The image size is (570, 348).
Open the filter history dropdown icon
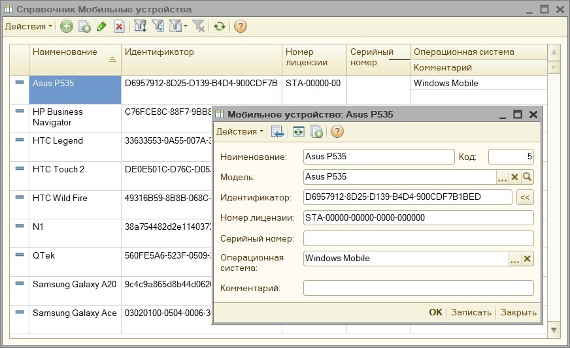pyautogui.click(x=178, y=26)
